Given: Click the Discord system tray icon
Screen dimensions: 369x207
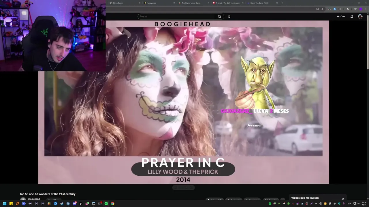Looking at the screenshot, I should pyautogui.click(x=284, y=204).
